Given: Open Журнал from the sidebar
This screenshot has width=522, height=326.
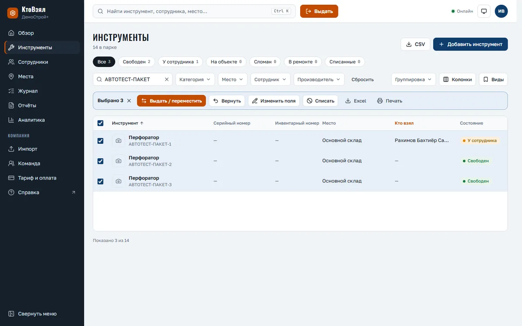Looking at the screenshot, I should (42, 91).
